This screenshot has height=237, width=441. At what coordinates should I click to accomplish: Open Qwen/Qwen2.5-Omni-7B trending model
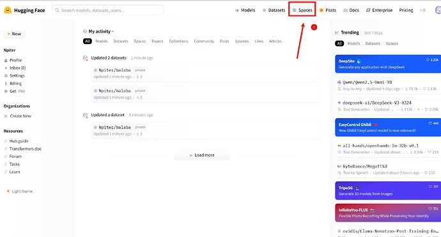(x=388, y=85)
